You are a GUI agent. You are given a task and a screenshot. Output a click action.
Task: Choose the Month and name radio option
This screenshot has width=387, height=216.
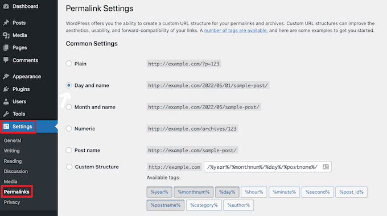(69, 107)
